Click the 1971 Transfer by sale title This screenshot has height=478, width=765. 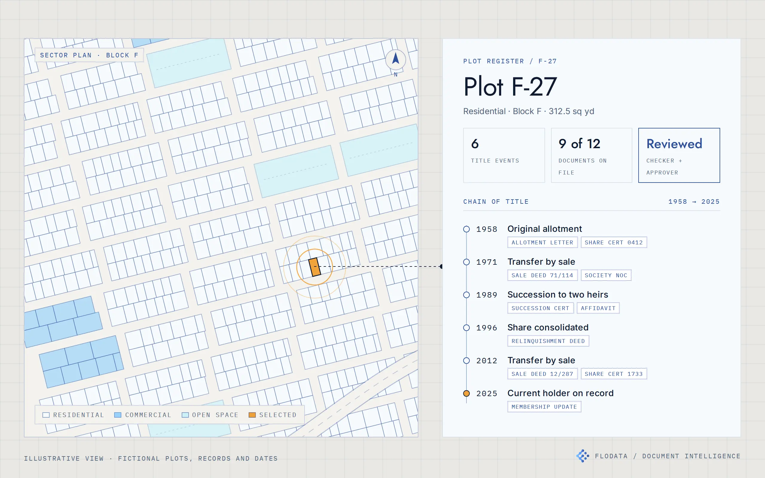(541, 262)
